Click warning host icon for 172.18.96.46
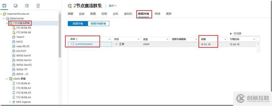Screen dimensions: 272x106 (x=14, y=32)
